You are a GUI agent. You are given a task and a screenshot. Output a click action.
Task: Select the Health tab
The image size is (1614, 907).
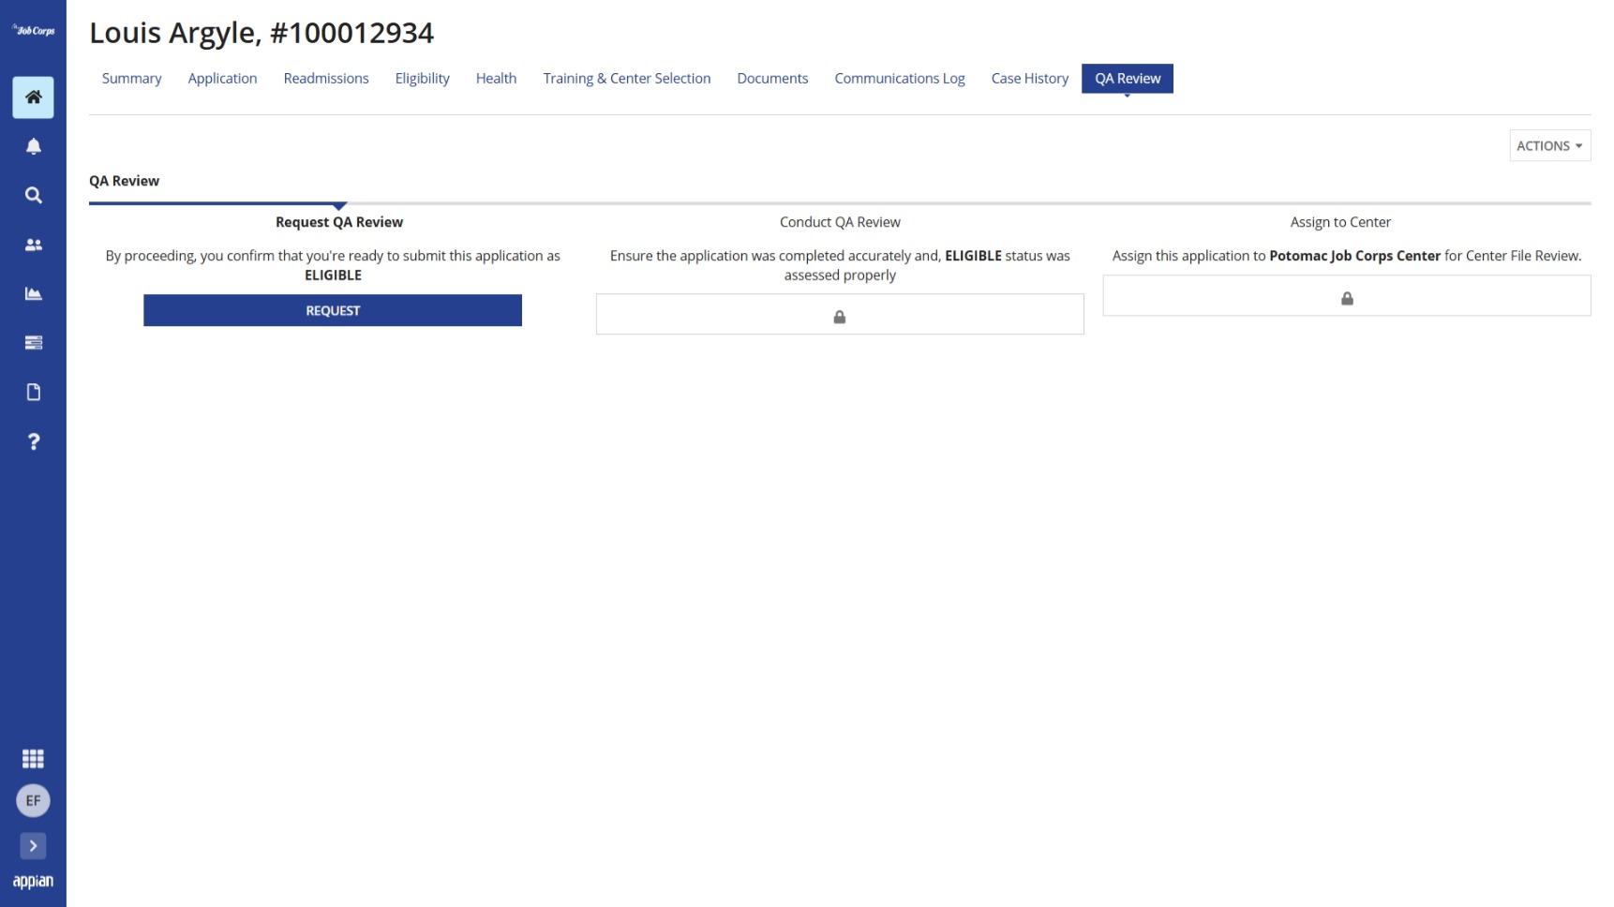point(496,79)
